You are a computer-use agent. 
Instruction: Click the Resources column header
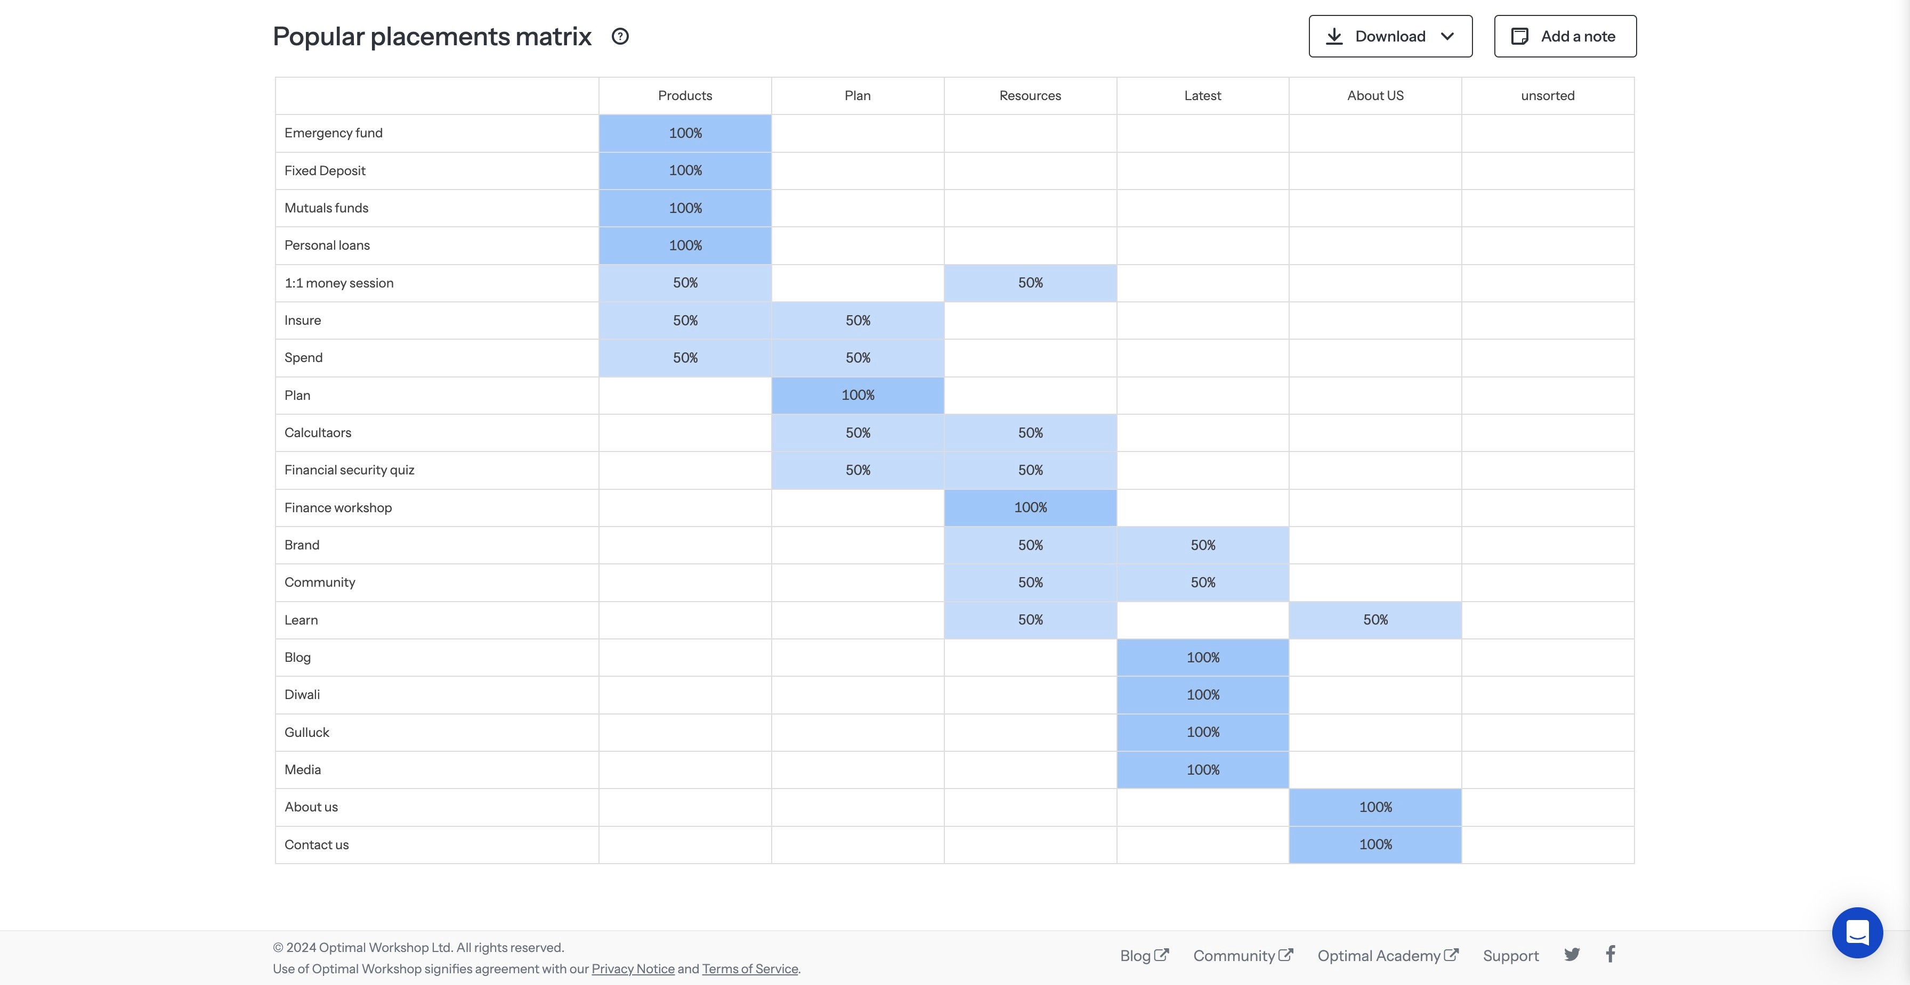1029,95
